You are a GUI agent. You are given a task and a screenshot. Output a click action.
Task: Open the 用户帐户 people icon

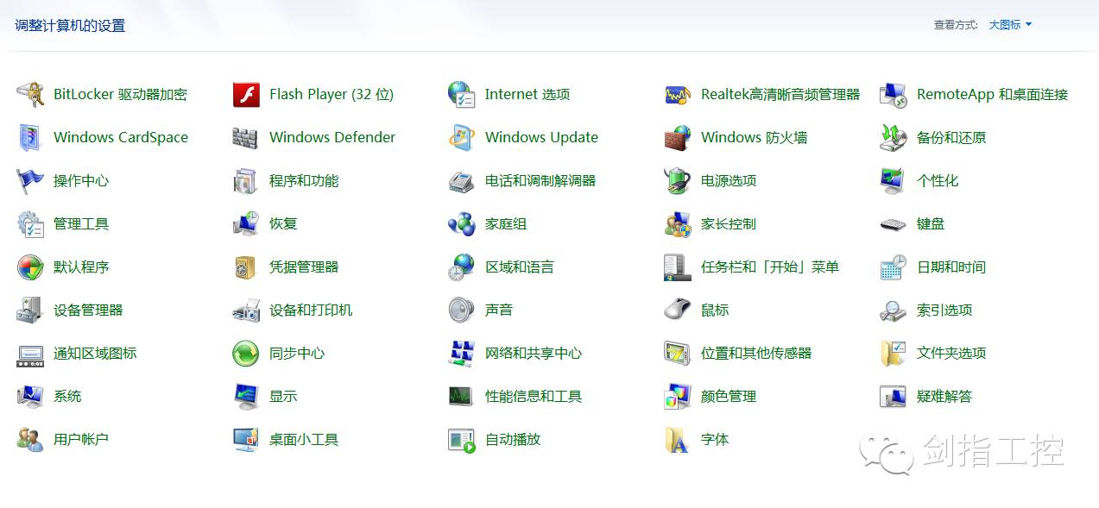30,439
